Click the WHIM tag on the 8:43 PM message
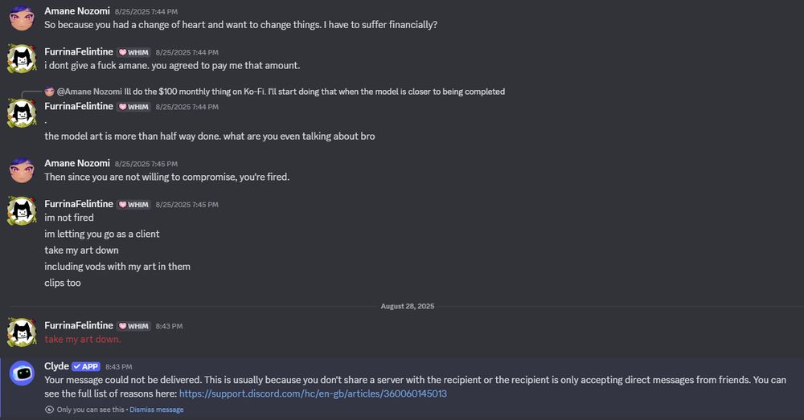The image size is (804, 420). (x=134, y=326)
